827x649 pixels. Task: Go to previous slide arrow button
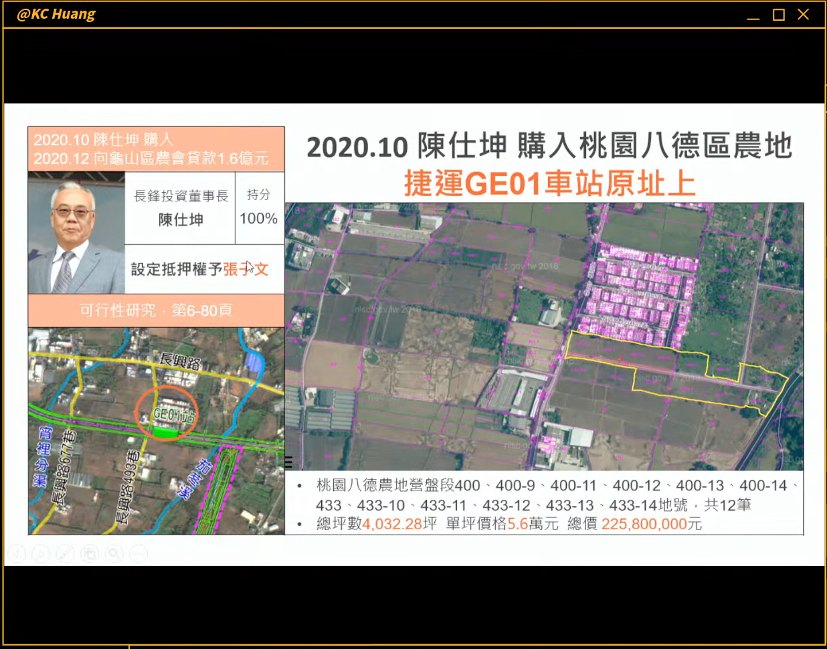(17, 553)
